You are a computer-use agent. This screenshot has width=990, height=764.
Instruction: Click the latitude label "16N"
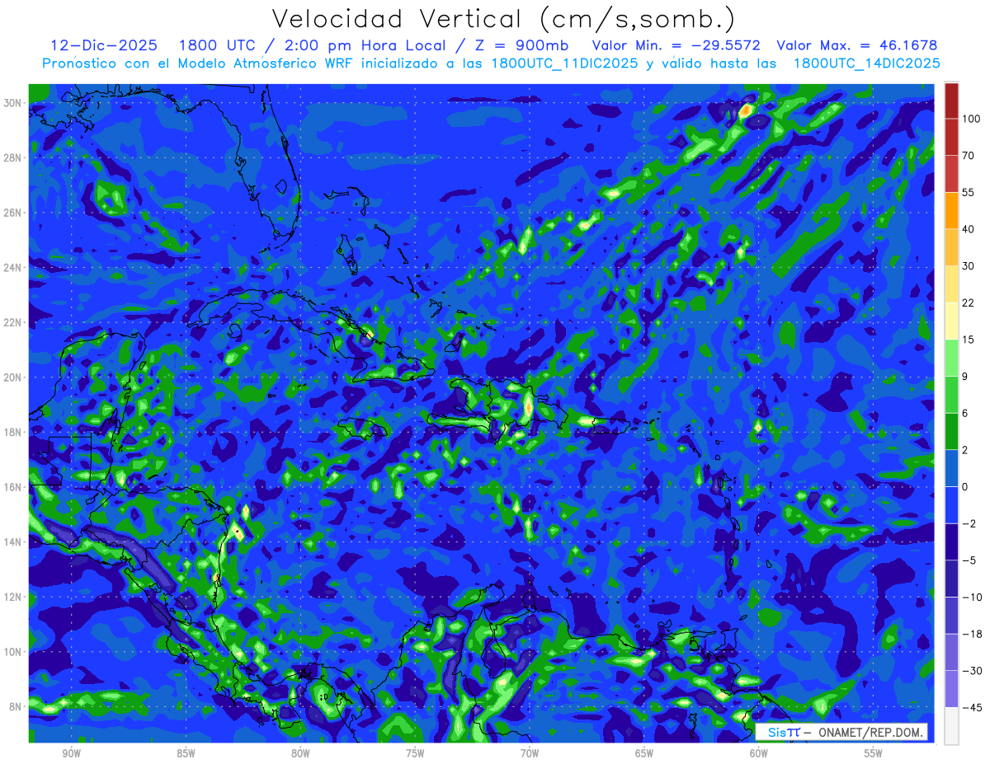tap(13, 487)
